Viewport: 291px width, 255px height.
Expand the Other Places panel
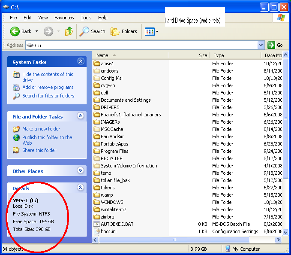[x=81, y=170]
